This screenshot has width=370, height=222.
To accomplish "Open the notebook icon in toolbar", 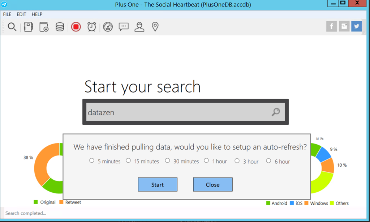I will coord(28,27).
